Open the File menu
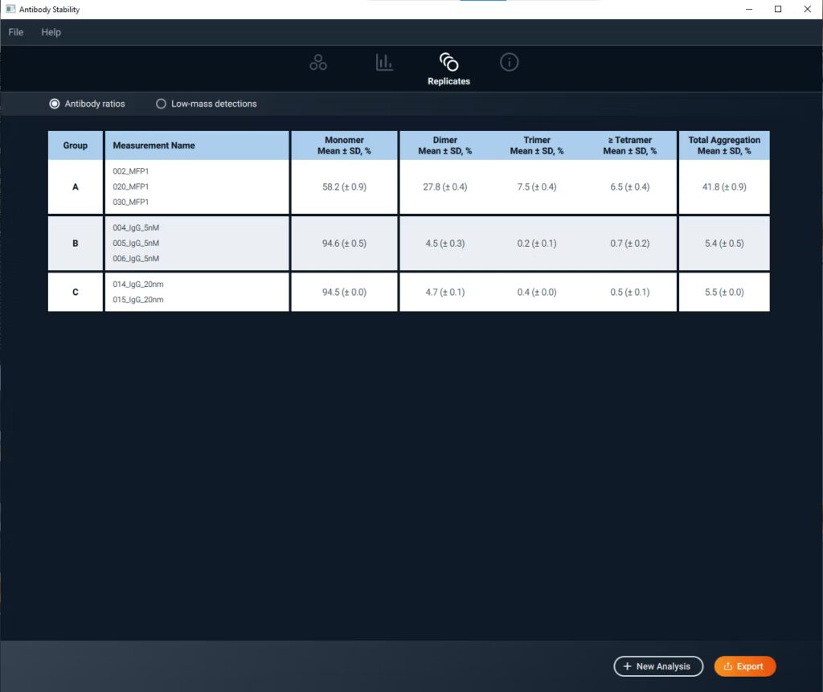Screen dimensions: 823x692 click(16, 32)
